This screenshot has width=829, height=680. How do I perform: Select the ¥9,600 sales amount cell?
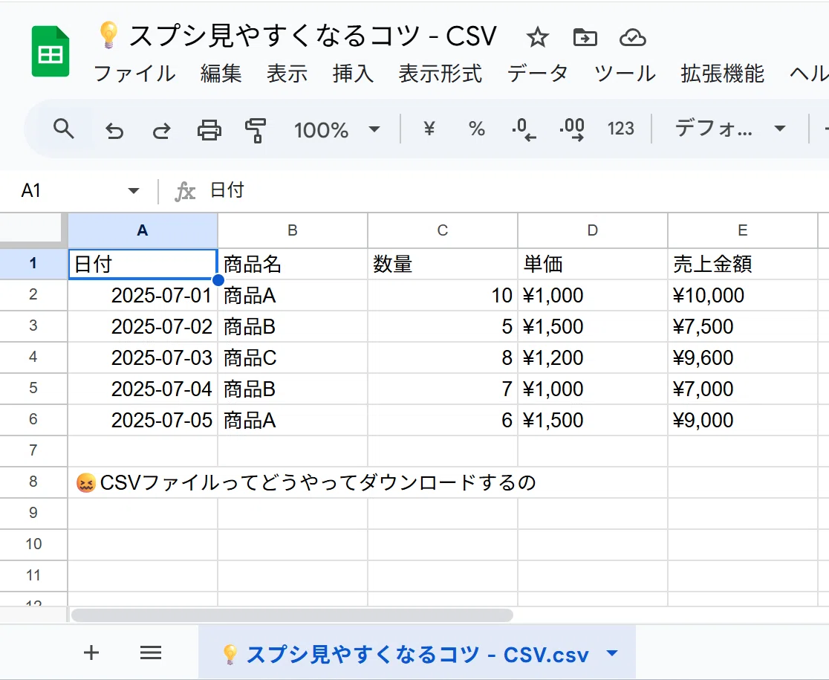tap(743, 357)
